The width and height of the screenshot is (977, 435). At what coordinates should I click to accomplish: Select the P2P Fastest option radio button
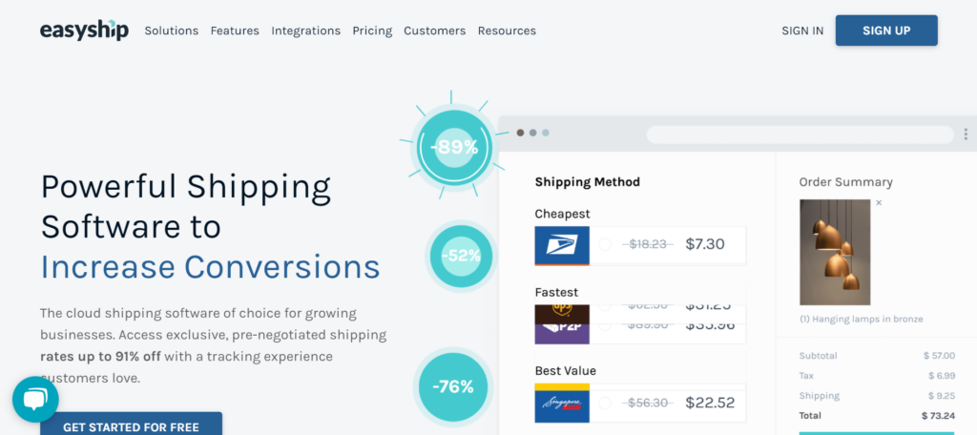(604, 325)
